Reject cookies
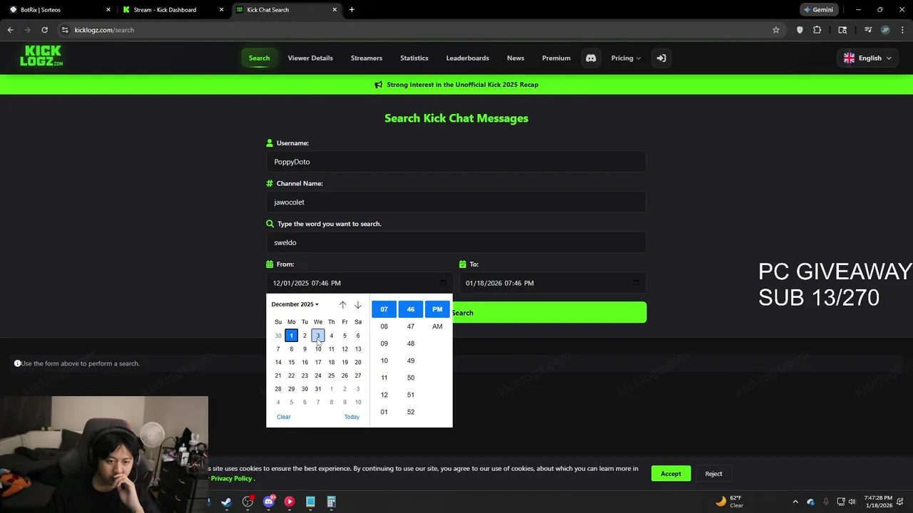913x513 pixels. point(714,474)
